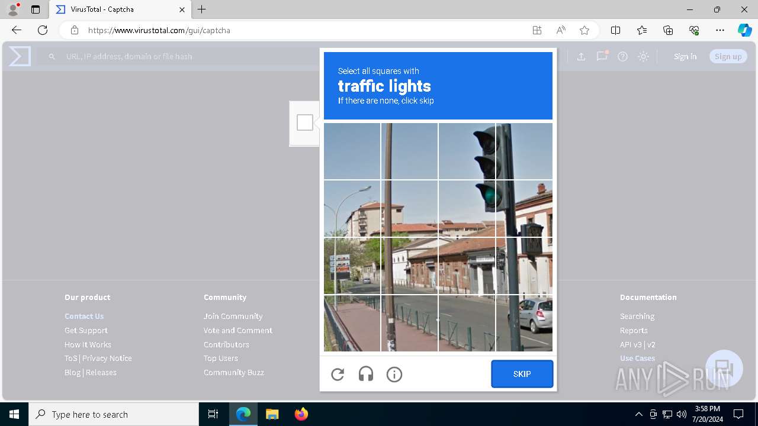The image size is (758, 426).
Task: Open the ToS link
Action: [x=70, y=358]
